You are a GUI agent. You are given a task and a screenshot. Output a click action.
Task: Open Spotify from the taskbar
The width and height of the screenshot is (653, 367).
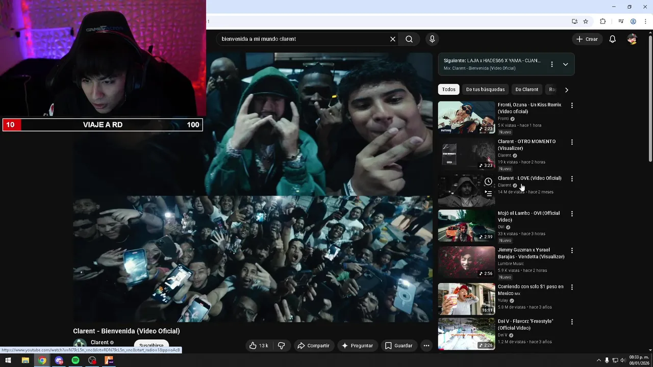pyautogui.click(x=76, y=360)
